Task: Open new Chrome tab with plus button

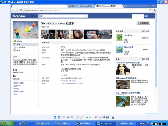Action: [125, 6]
